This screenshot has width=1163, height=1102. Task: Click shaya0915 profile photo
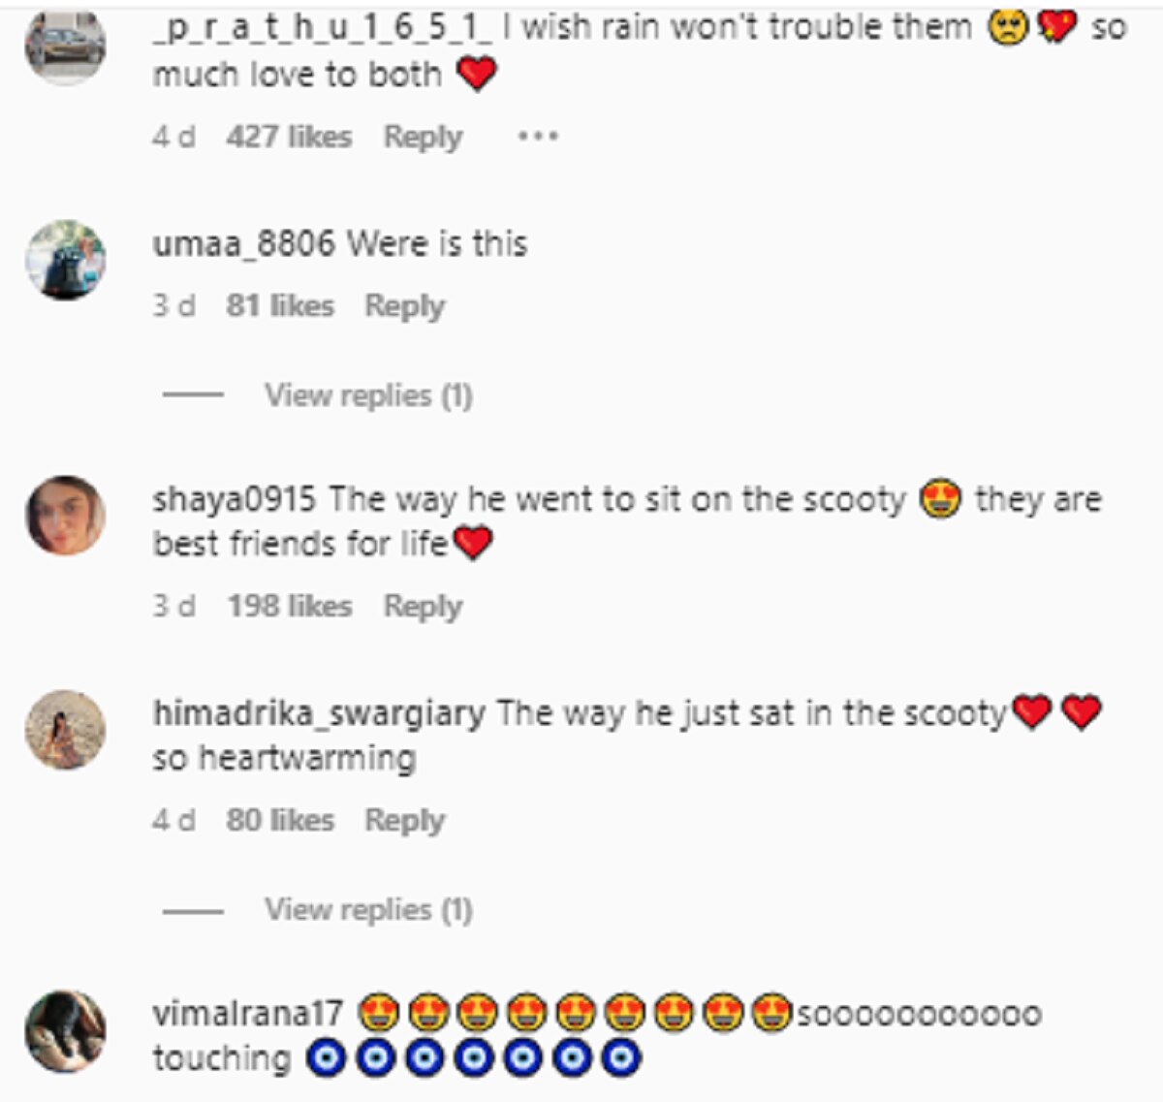tap(65, 515)
